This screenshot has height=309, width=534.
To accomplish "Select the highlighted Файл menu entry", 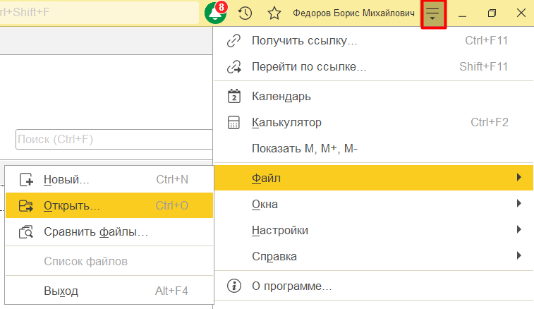I will click(374, 178).
